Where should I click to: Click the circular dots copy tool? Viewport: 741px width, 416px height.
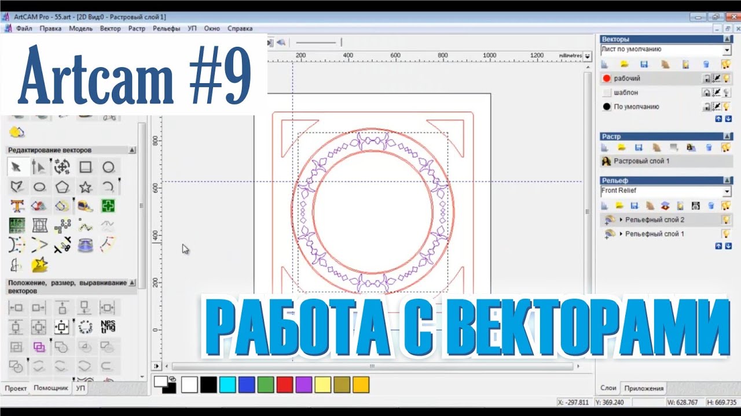[86, 327]
